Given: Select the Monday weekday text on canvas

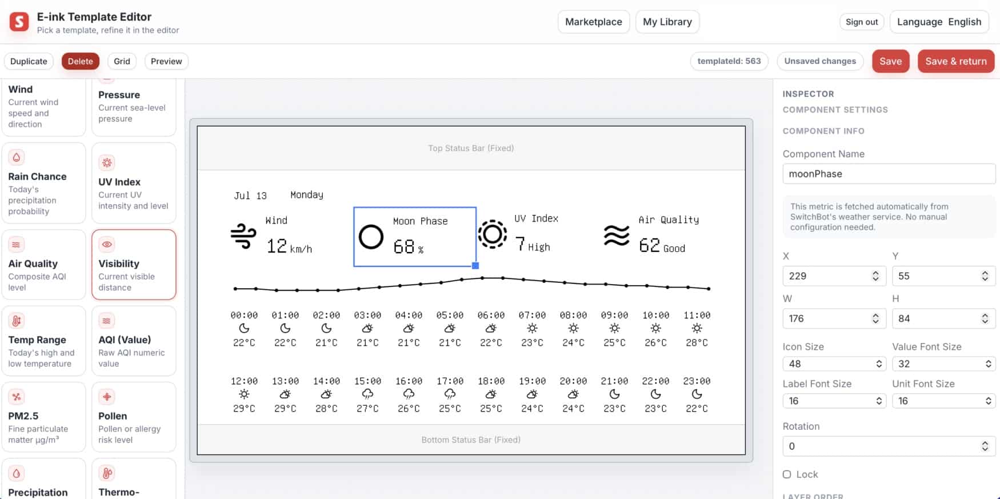Looking at the screenshot, I should pyautogui.click(x=307, y=195).
